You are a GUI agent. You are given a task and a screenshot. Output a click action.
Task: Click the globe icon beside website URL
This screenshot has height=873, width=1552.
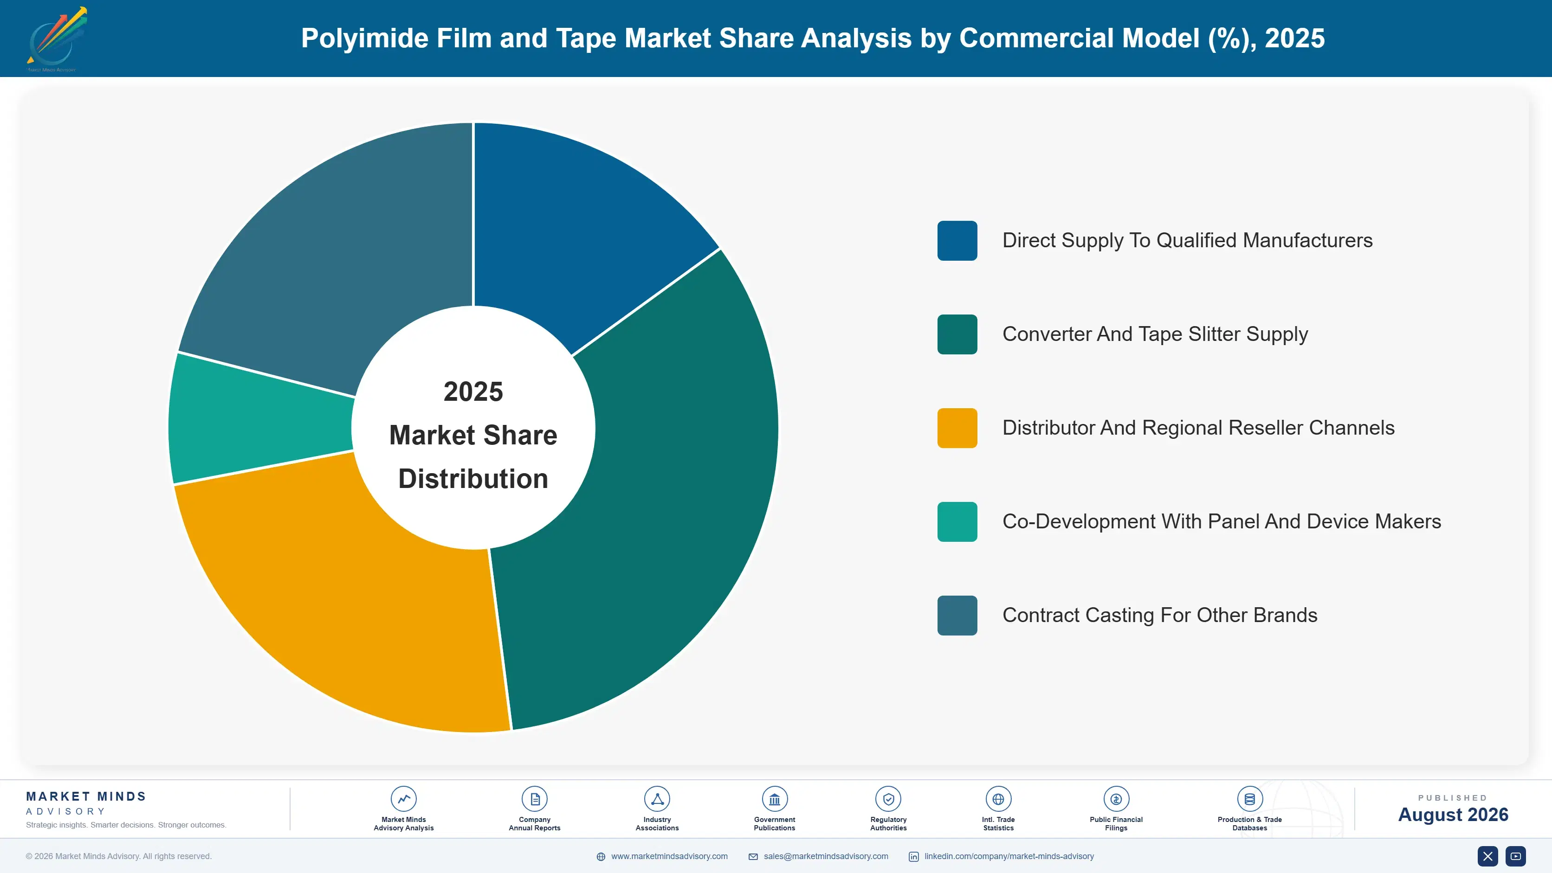coord(601,857)
